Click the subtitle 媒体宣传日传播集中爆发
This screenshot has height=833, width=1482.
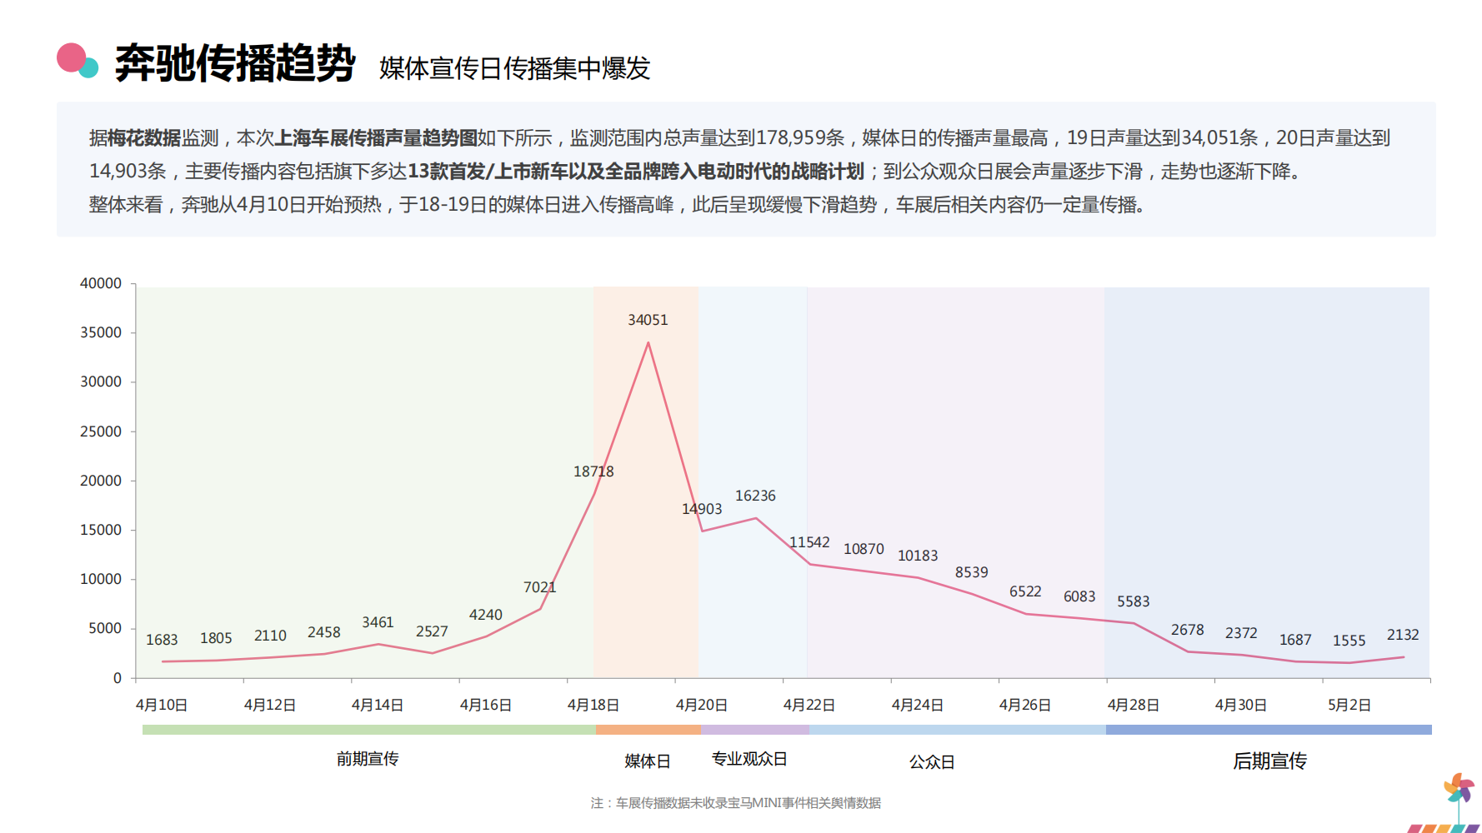click(514, 68)
